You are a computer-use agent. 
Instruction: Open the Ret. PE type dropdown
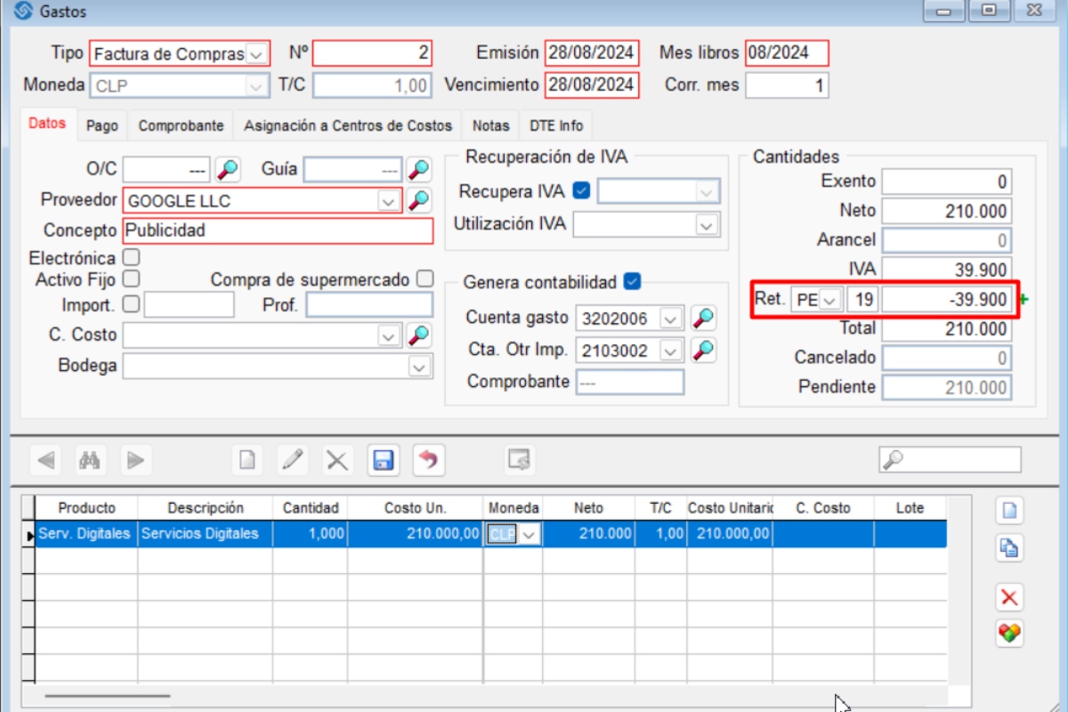coord(829,300)
